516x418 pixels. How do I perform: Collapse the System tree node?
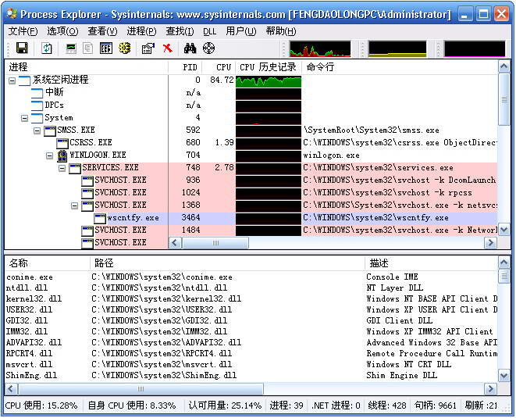tap(24, 118)
